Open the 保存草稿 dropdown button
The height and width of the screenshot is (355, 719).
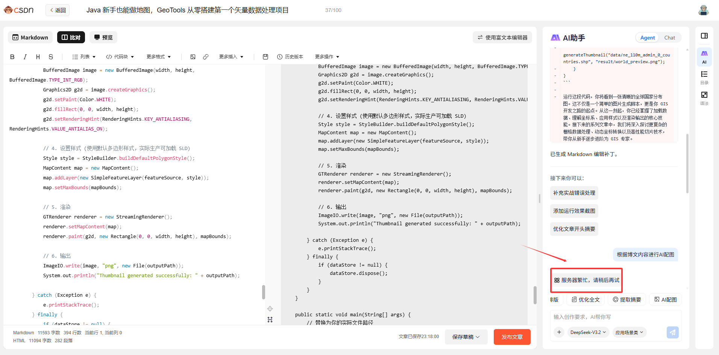click(466, 337)
